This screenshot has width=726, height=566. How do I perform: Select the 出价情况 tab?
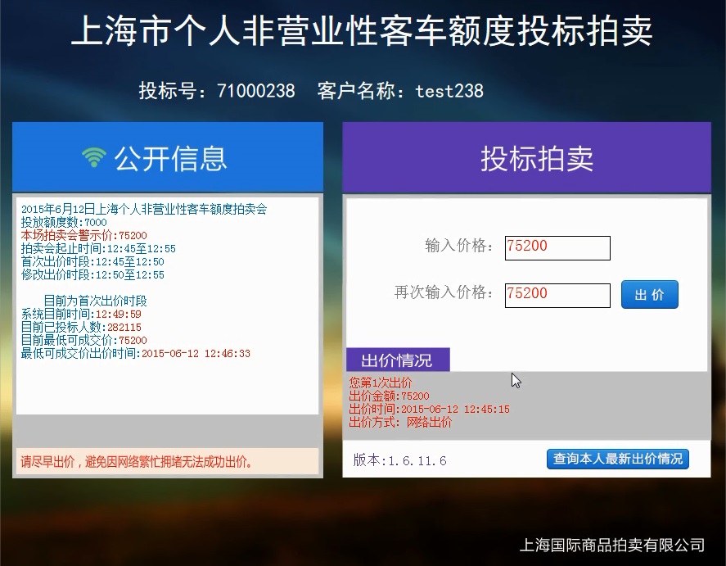coord(398,360)
